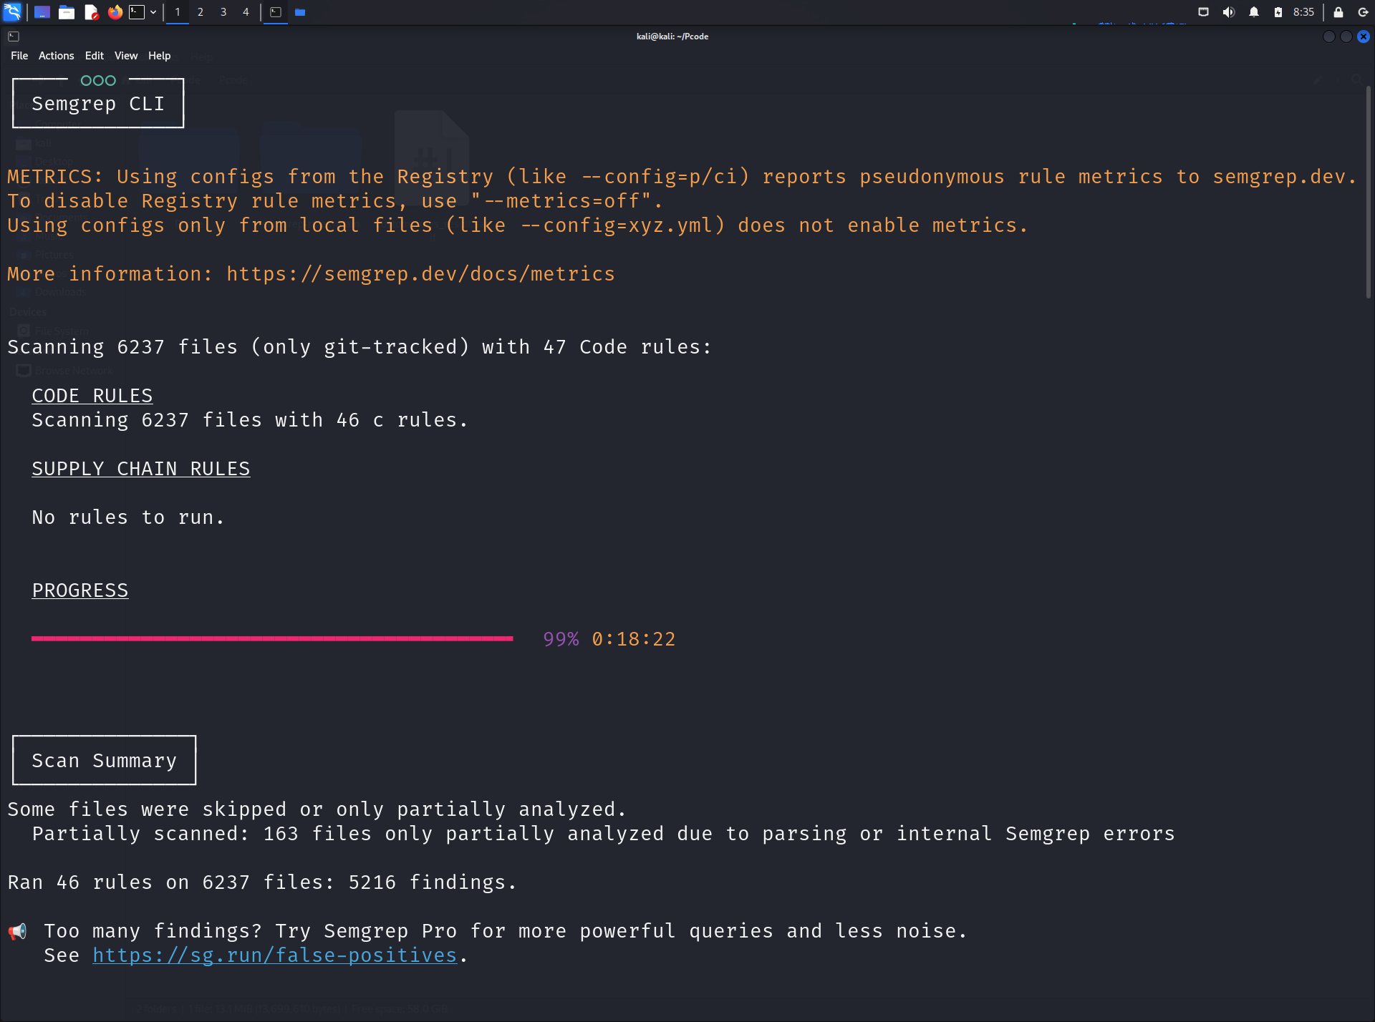This screenshot has height=1022, width=1375.
Task: Click the CODE RULES heading
Action: click(92, 396)
